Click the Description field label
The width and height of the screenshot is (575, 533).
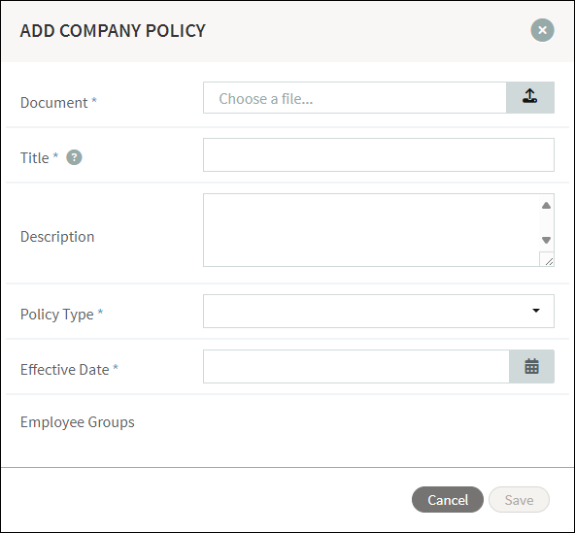pyautogui.click(x=57, y=237)
